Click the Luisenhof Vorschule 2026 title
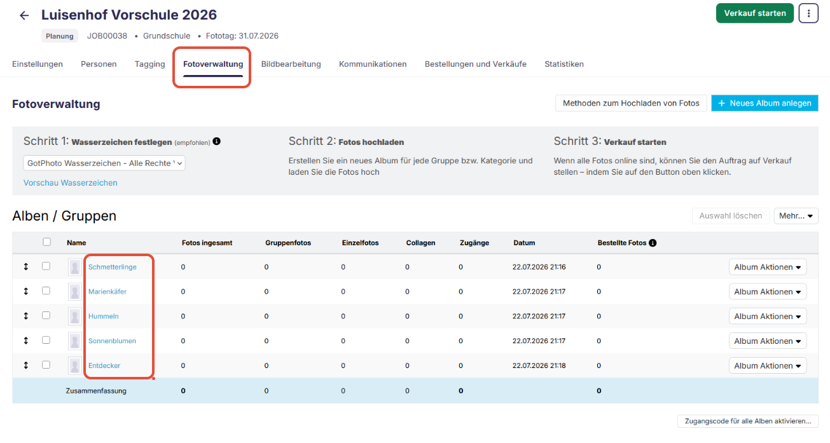Viewport: 830px width, 443px height. pyautogui.click(x=129, y=15)
